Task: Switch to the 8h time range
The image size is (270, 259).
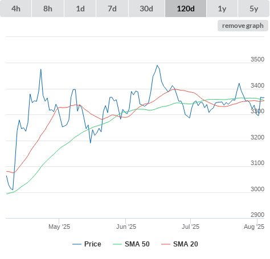Action: (x=48, y=9)
